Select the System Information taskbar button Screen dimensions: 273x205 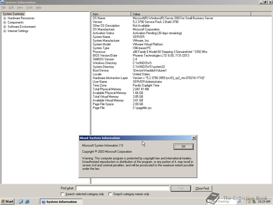(61, 202)
